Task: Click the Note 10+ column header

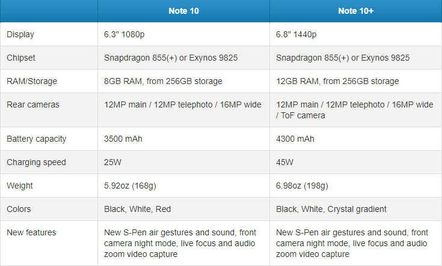Action: [355, 11]
